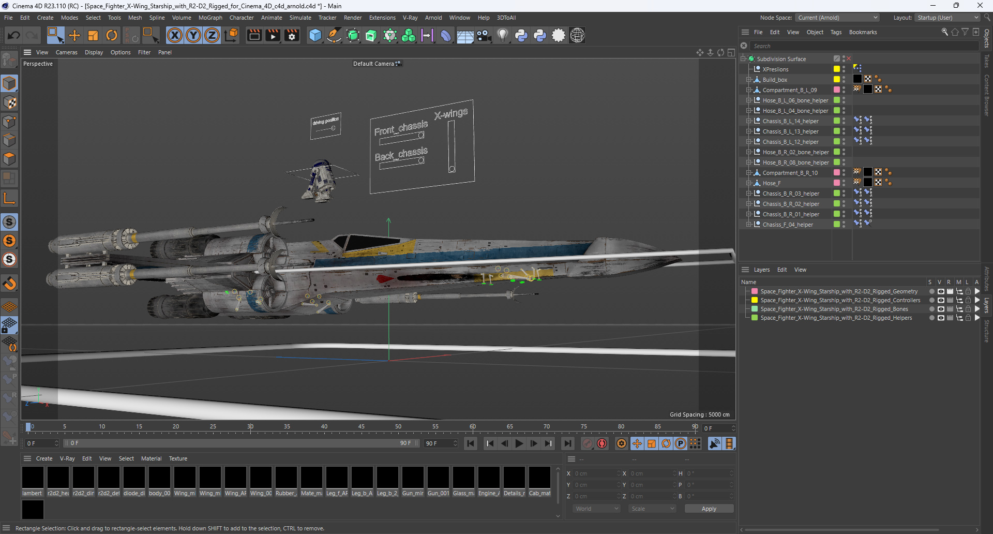The height and width of the screenshot is (534, 993).
Task: Toggle X axis lock
Action: pyautogui.click(x=175, y=35)
